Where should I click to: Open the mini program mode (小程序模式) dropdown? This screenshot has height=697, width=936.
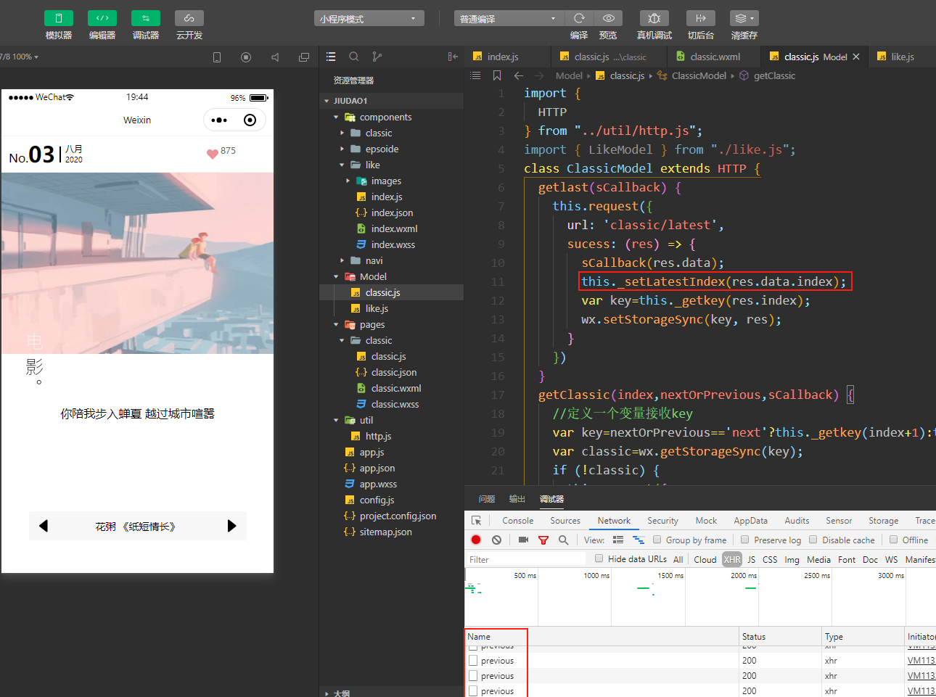(369, 19)
